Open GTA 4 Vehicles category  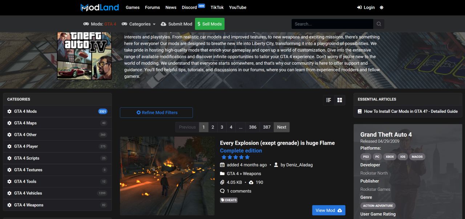click(x=57, y=193)
